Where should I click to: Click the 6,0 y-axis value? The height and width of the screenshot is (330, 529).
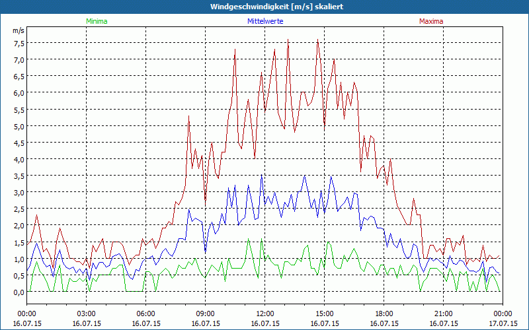19,93
